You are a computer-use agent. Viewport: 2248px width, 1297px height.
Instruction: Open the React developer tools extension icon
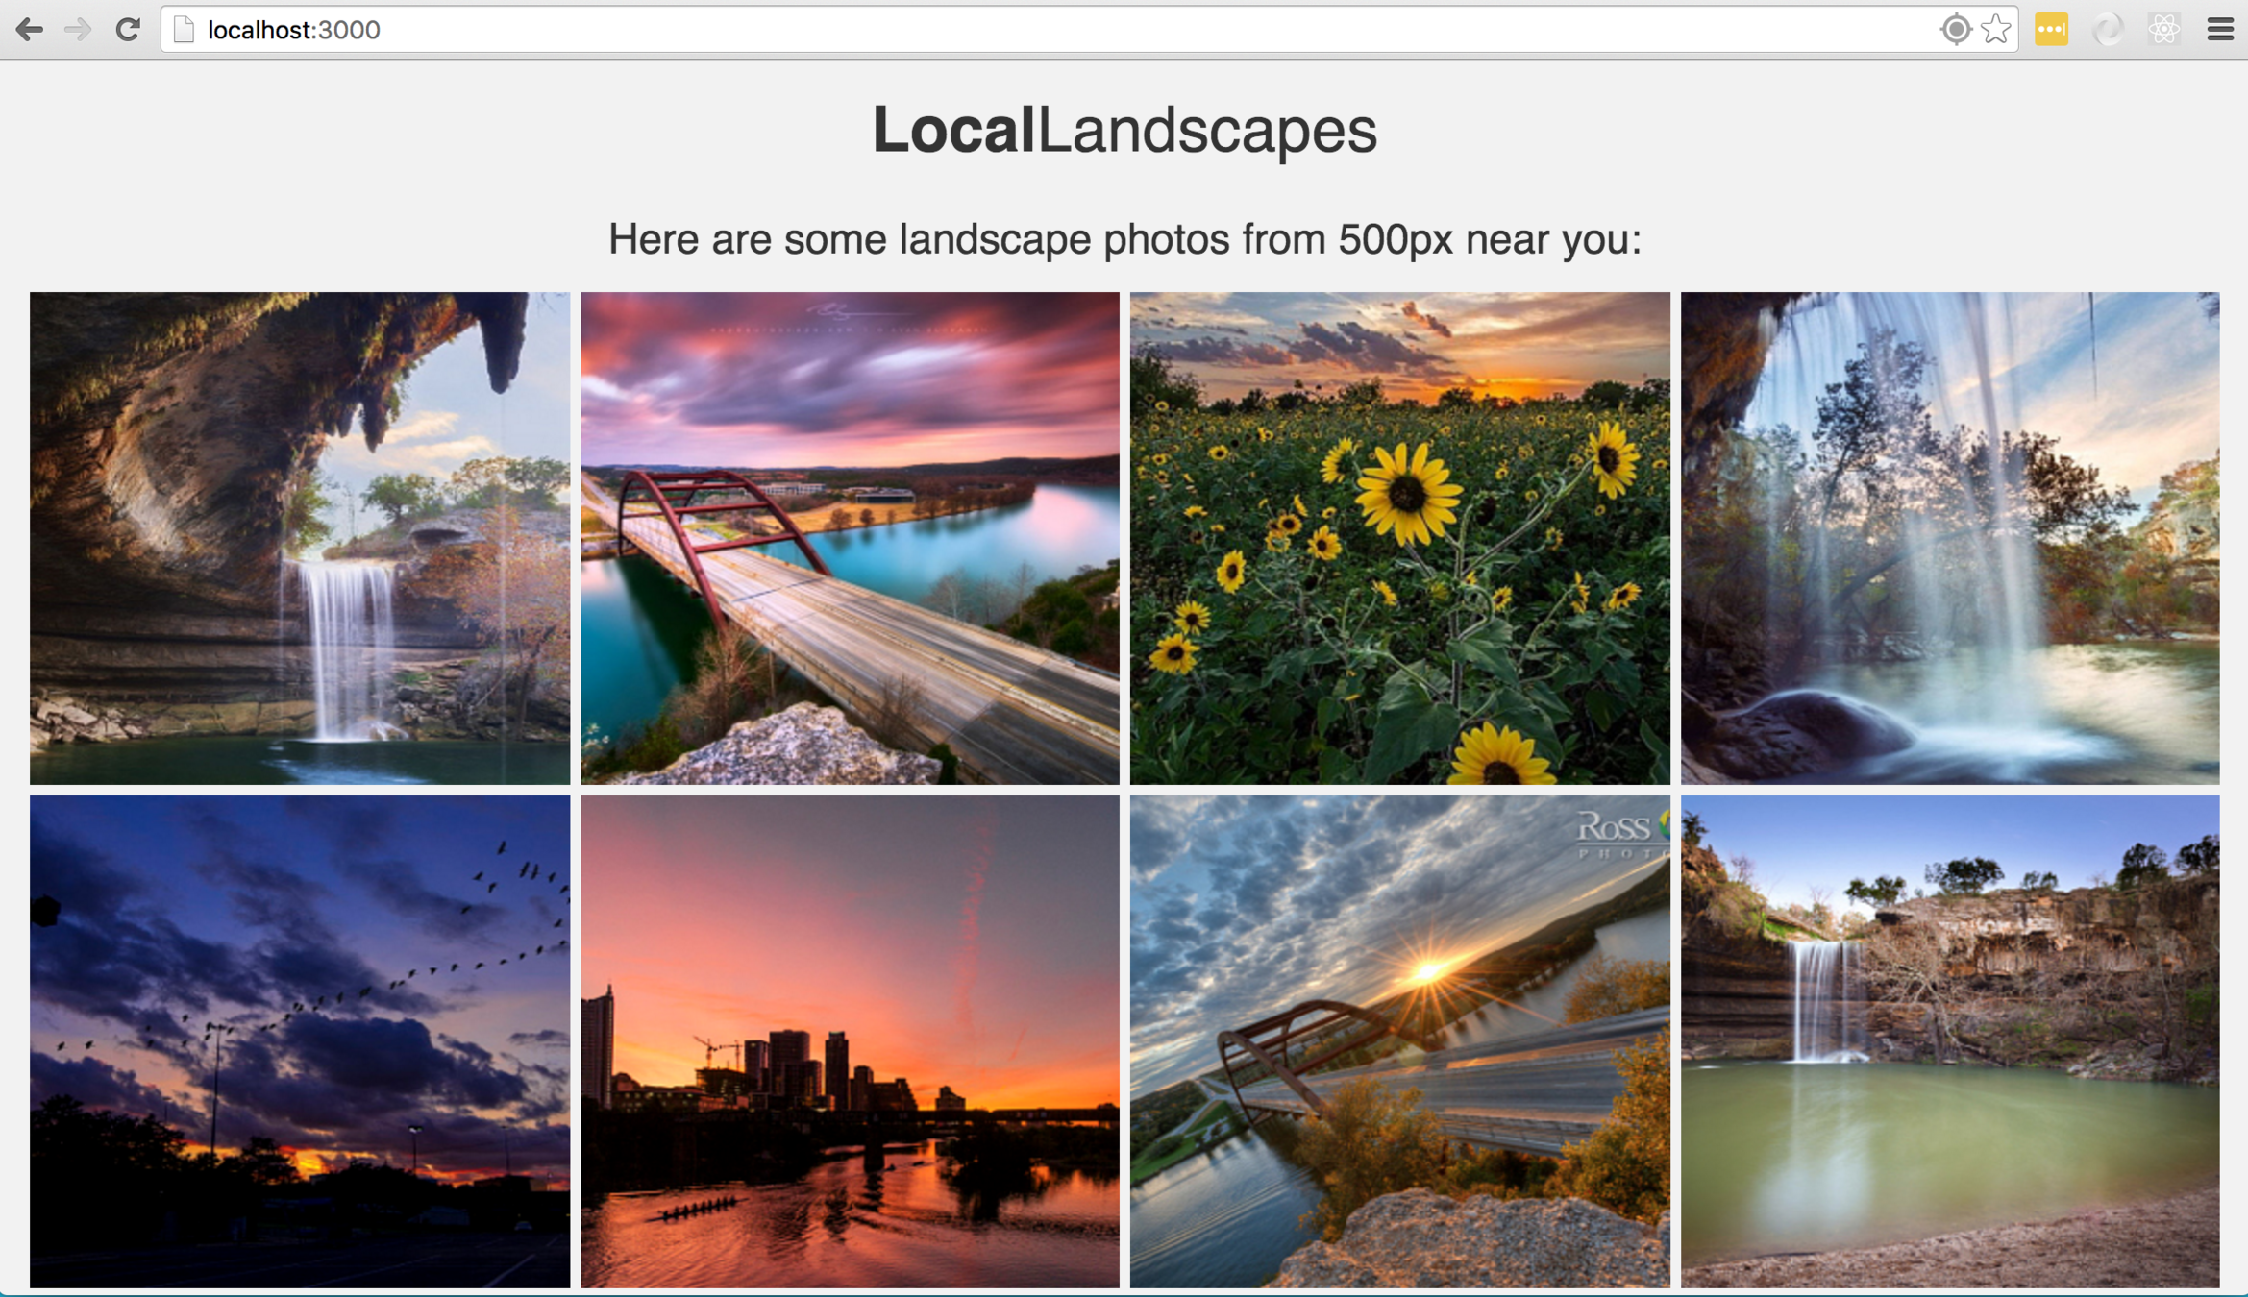tap(2164, 30)
